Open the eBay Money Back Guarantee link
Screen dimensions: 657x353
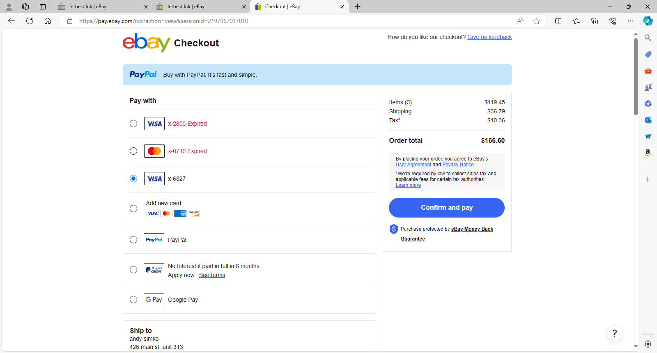point(447,234)
